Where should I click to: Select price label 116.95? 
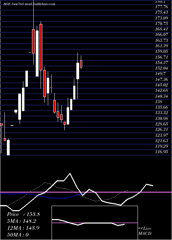tap(161, 152)
